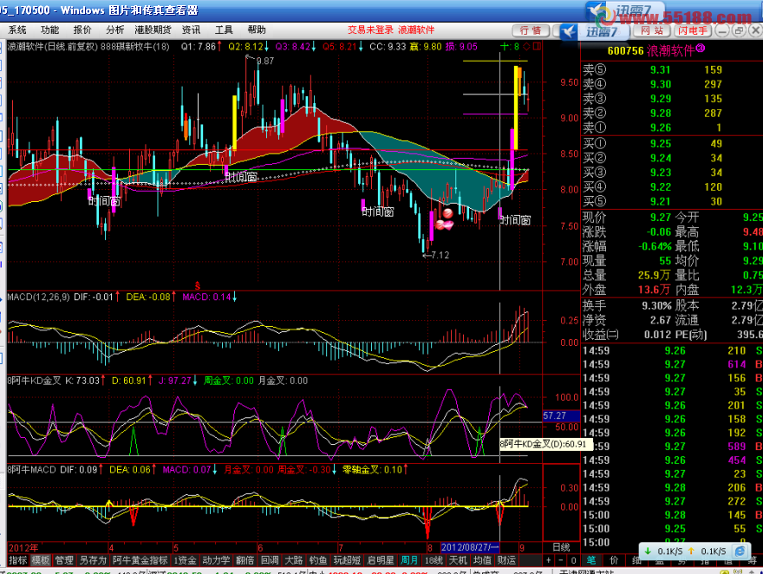Open the 工具 menu
This screenshot has height=574, width=763.
click(224, 30)
